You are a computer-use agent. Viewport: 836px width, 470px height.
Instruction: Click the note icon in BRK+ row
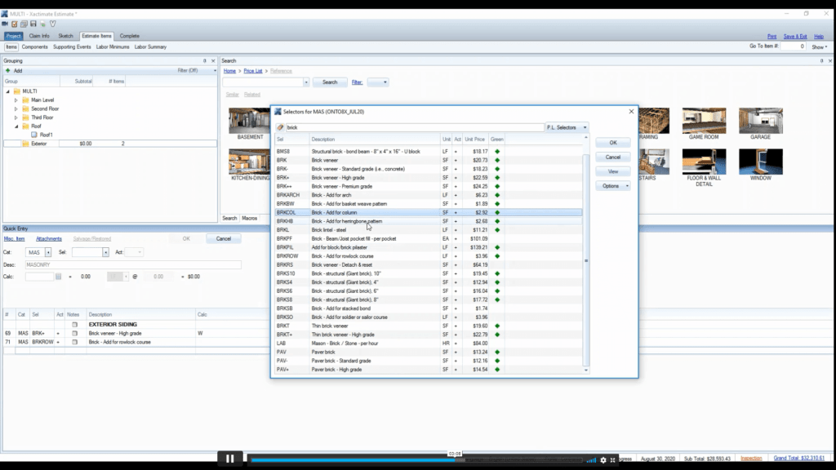pyautogui.click(x=74, y=334)
